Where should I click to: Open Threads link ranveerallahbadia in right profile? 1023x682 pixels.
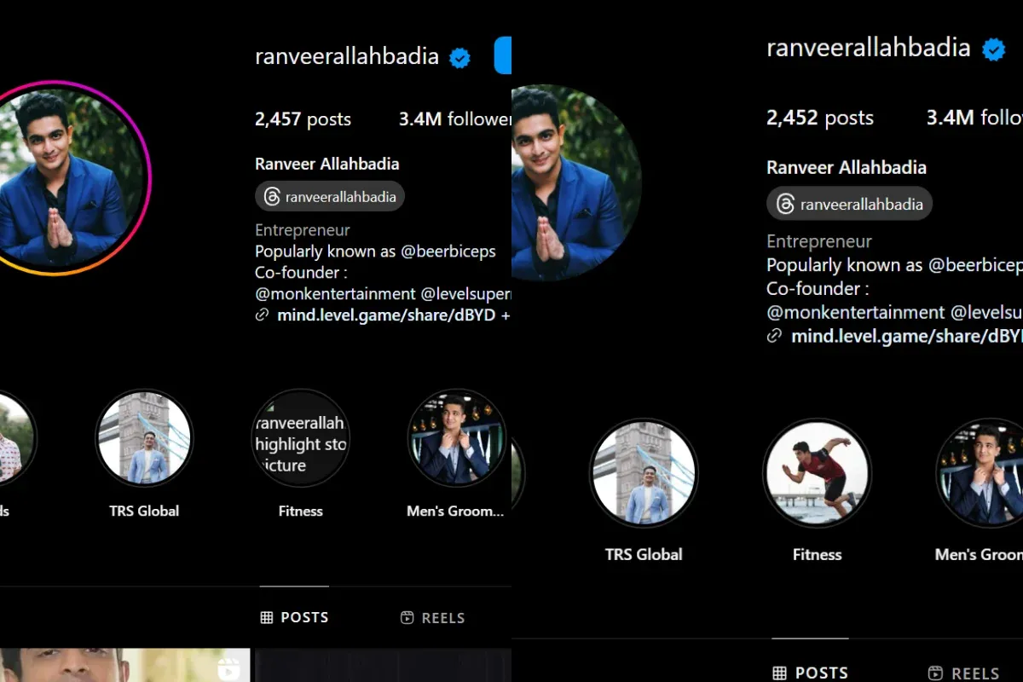point(849,204)
